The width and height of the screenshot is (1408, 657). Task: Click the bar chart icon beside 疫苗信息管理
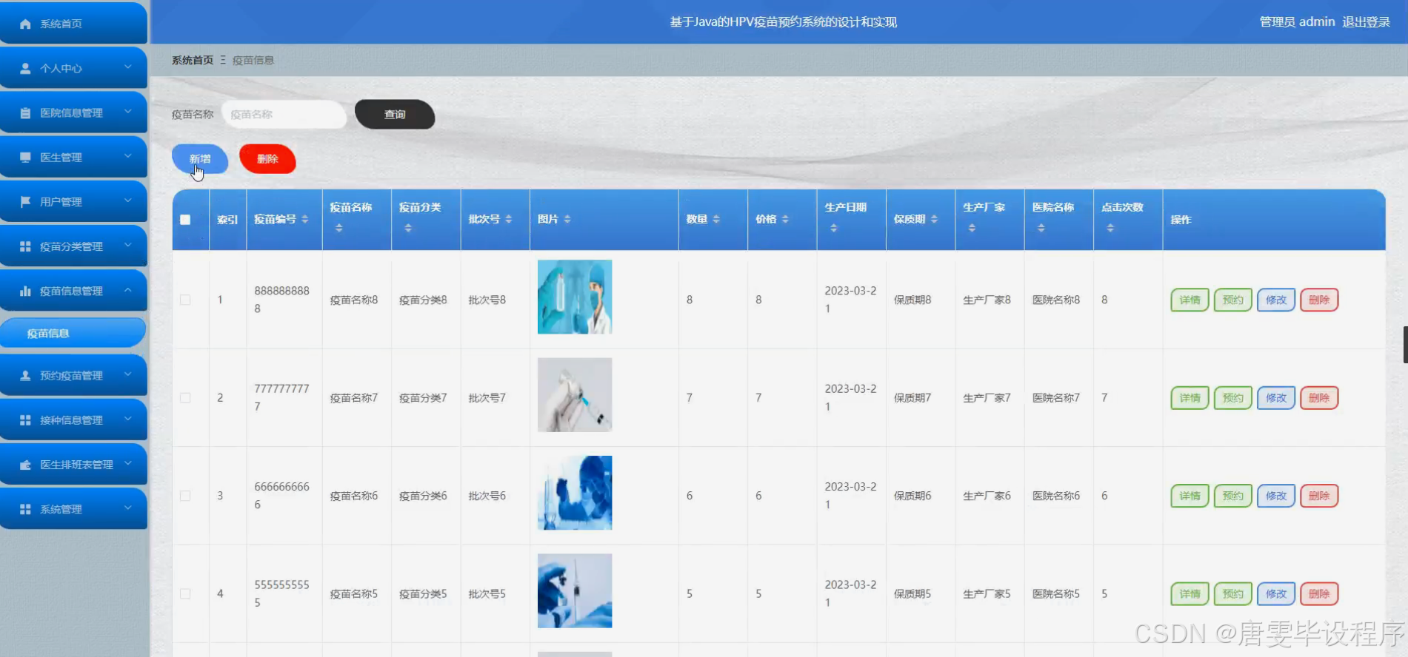(25, 291)
